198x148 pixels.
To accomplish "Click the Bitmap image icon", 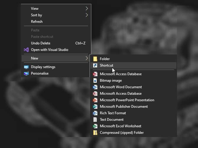I will point(95,81).
